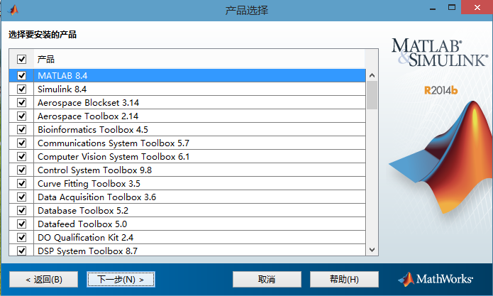
Task: Uncheck the Simulink 8.4 checkbox
Action: (21, 89)
